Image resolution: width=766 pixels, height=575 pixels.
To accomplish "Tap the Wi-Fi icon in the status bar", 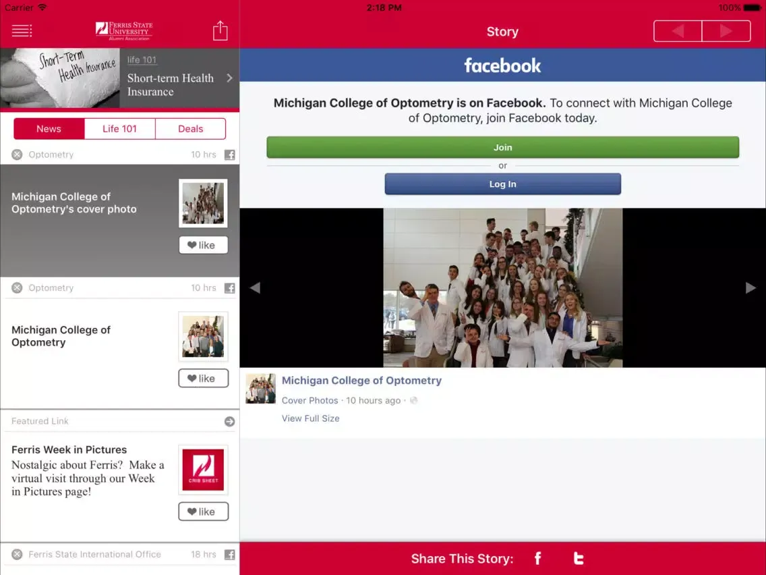I will 42,7.
